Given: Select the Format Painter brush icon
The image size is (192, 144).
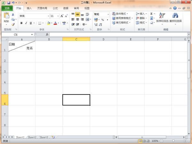Looking at the screenshot, I should pos(13,24).
